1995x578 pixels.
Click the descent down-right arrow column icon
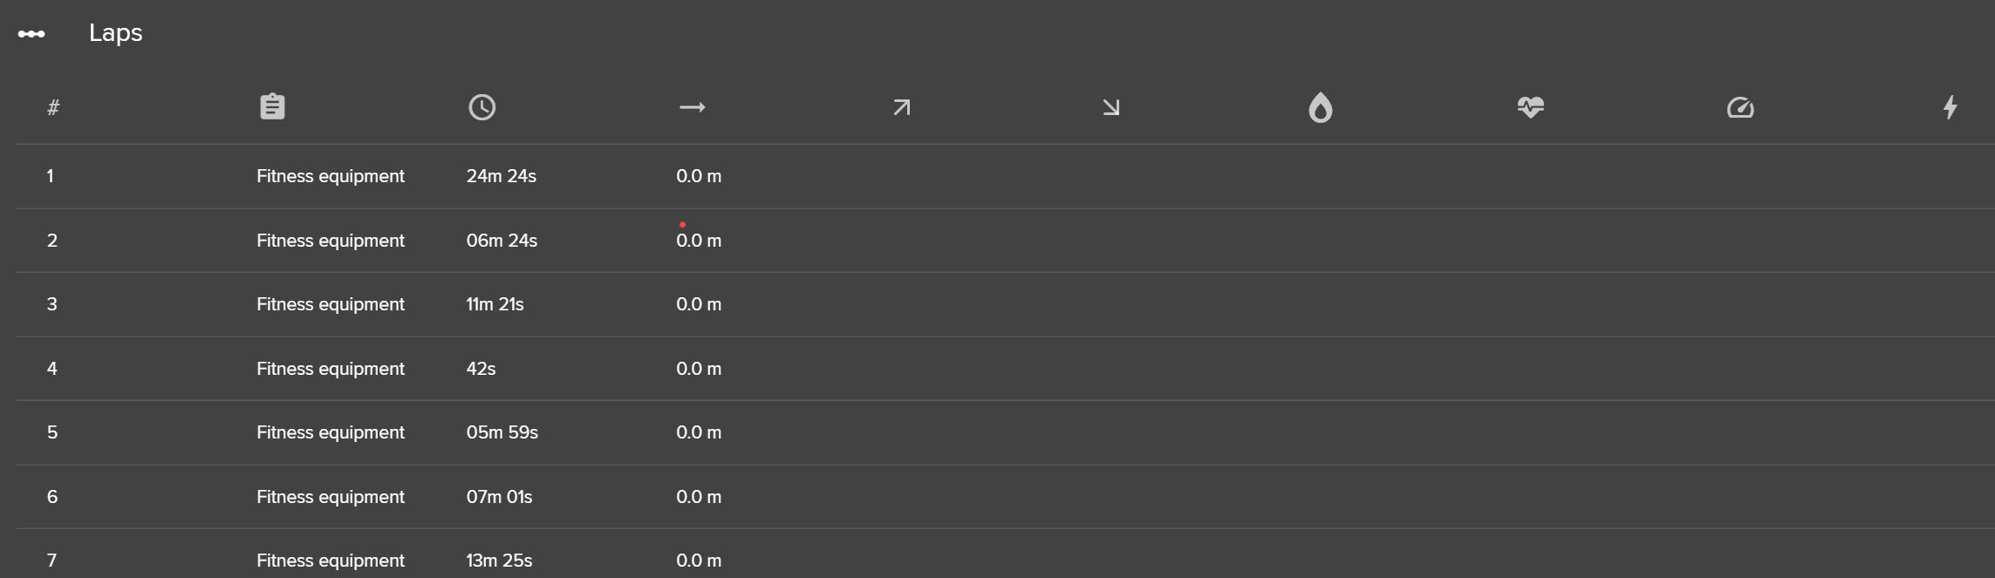1110,107
